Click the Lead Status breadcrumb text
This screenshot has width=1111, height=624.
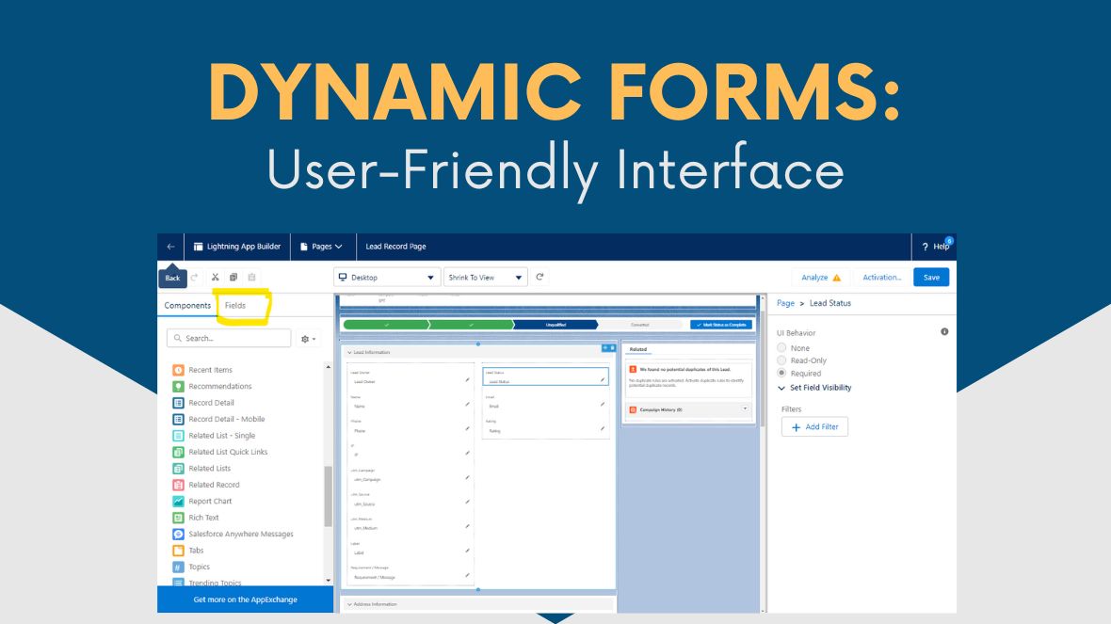(830, 303)
